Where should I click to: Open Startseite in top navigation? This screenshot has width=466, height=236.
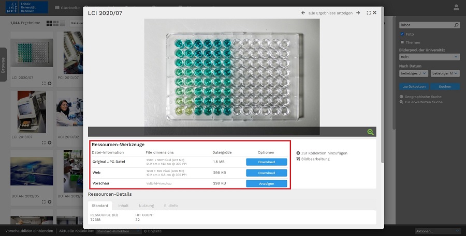tap(67, 8)
